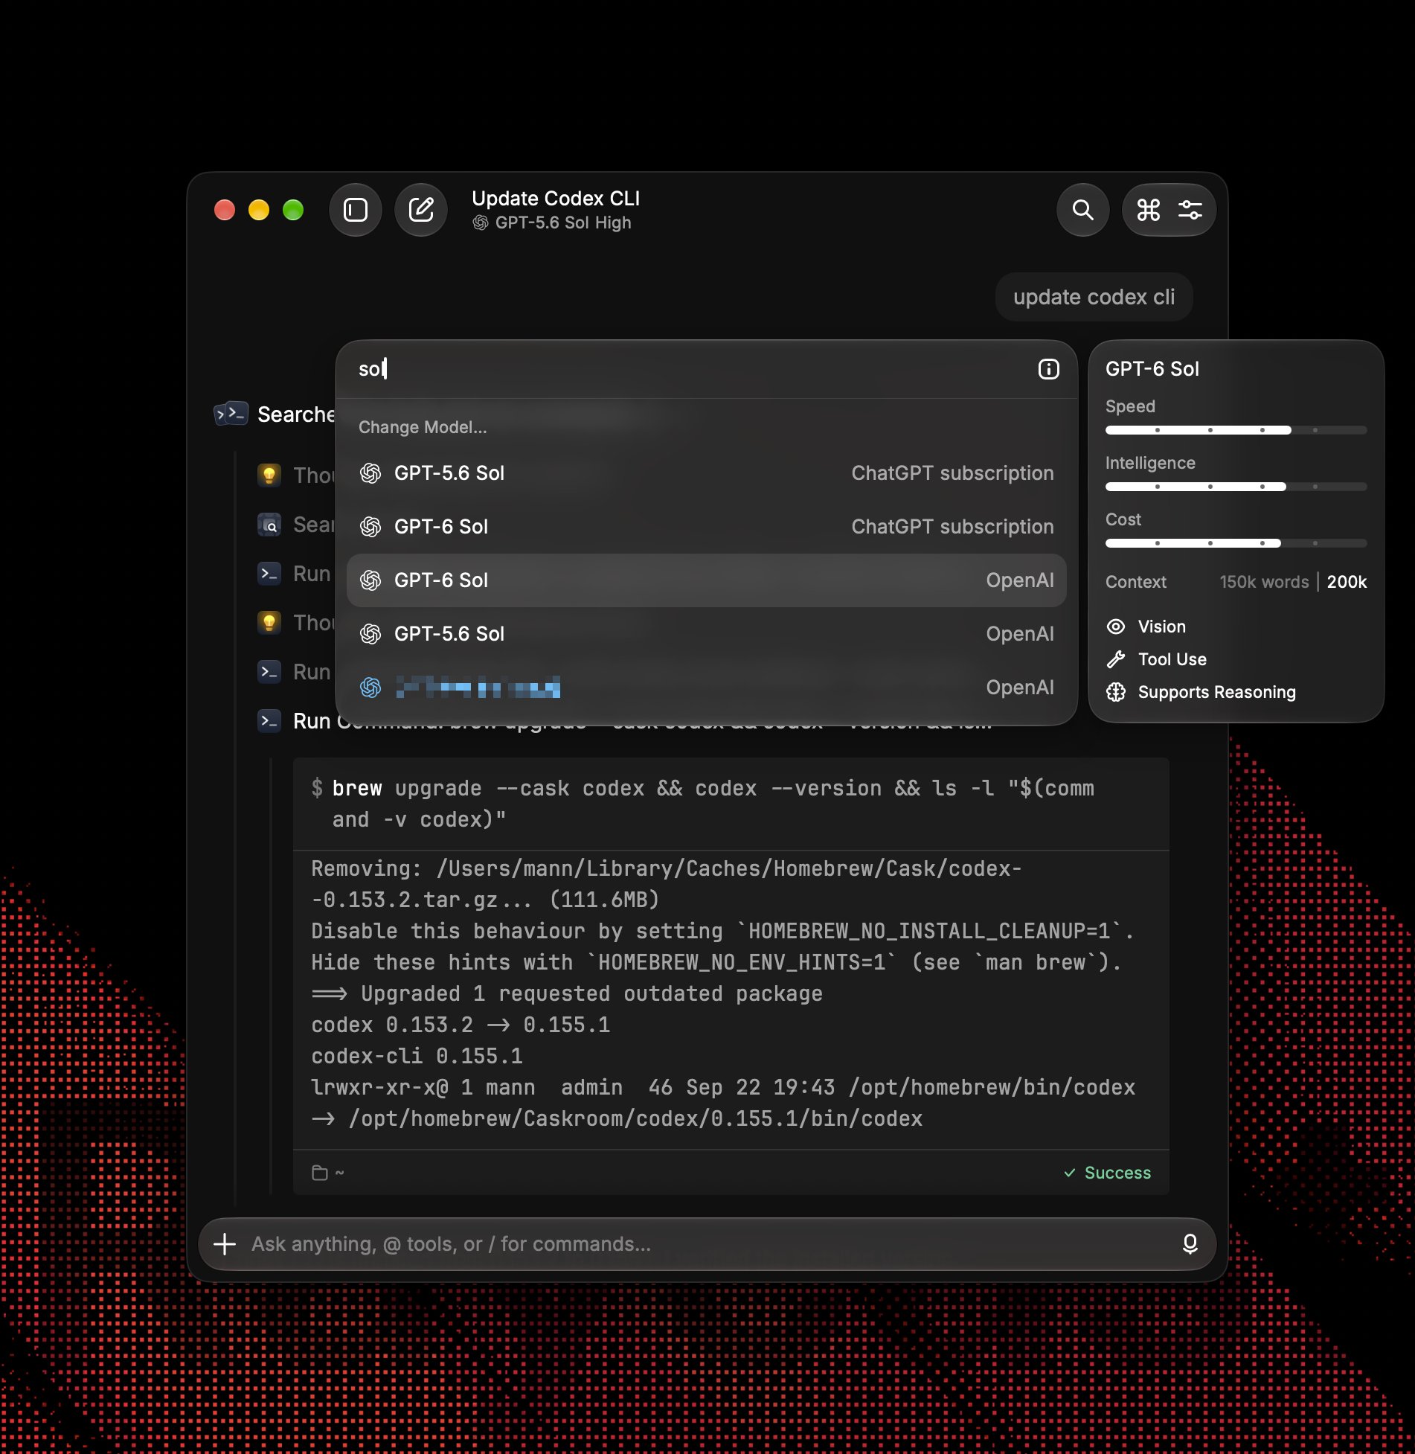Click the brew upgrade Run Command icon

pos(269,721)
